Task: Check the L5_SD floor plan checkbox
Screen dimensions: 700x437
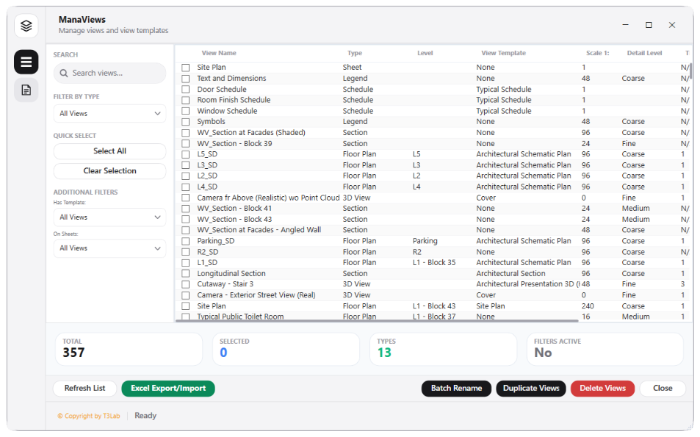Action: click(x=186, y=154)
